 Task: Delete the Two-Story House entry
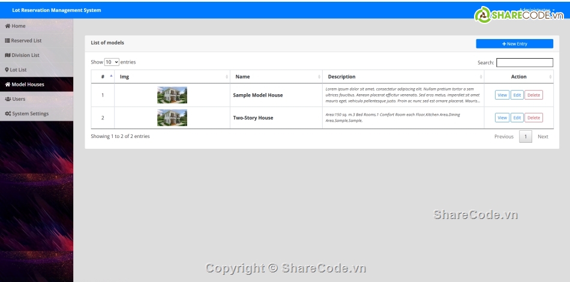533,118
